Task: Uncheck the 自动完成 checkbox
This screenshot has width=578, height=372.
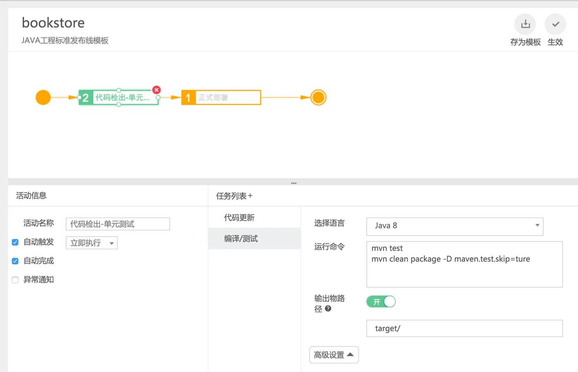Action: pyautogui.click(x=15, y=261)
